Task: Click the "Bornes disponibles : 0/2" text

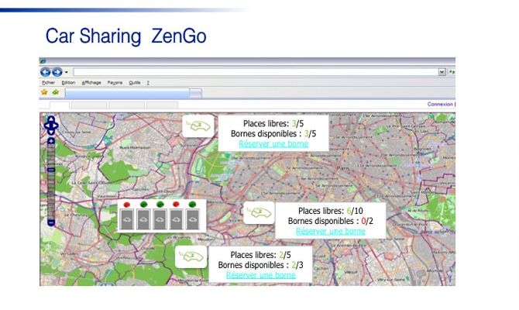Action: pyautogui.click(x=330, y=221)
